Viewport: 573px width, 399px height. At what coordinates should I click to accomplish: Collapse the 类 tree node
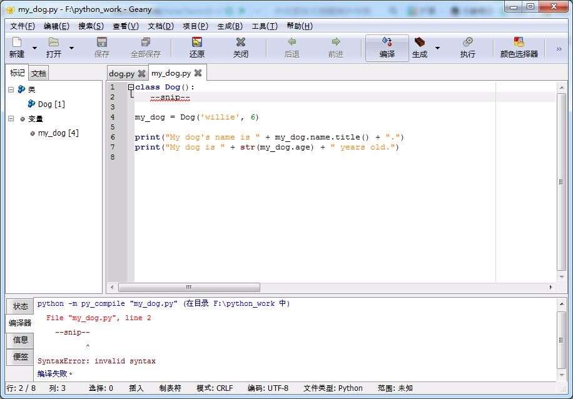(x=11, y=89)
